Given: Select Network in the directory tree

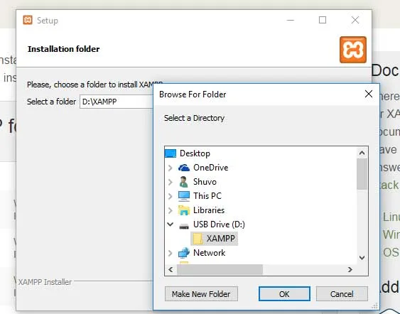Looking at the screenshot, I should pyautogui.click(x=209, y=253).
